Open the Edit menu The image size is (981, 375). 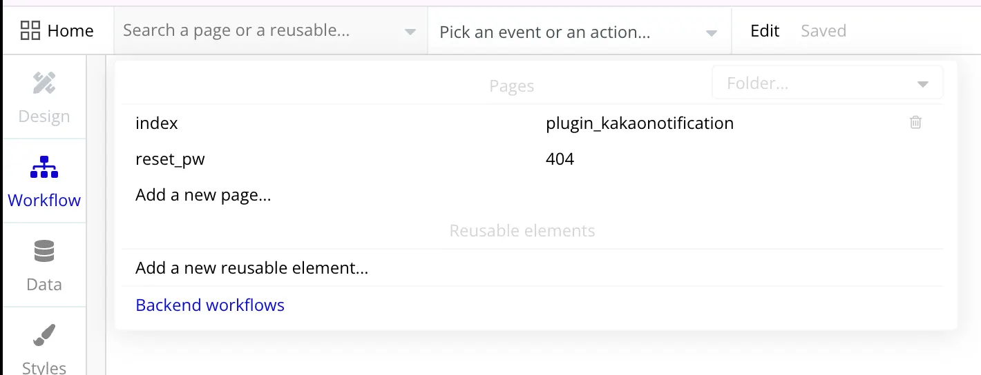[765, 31]
